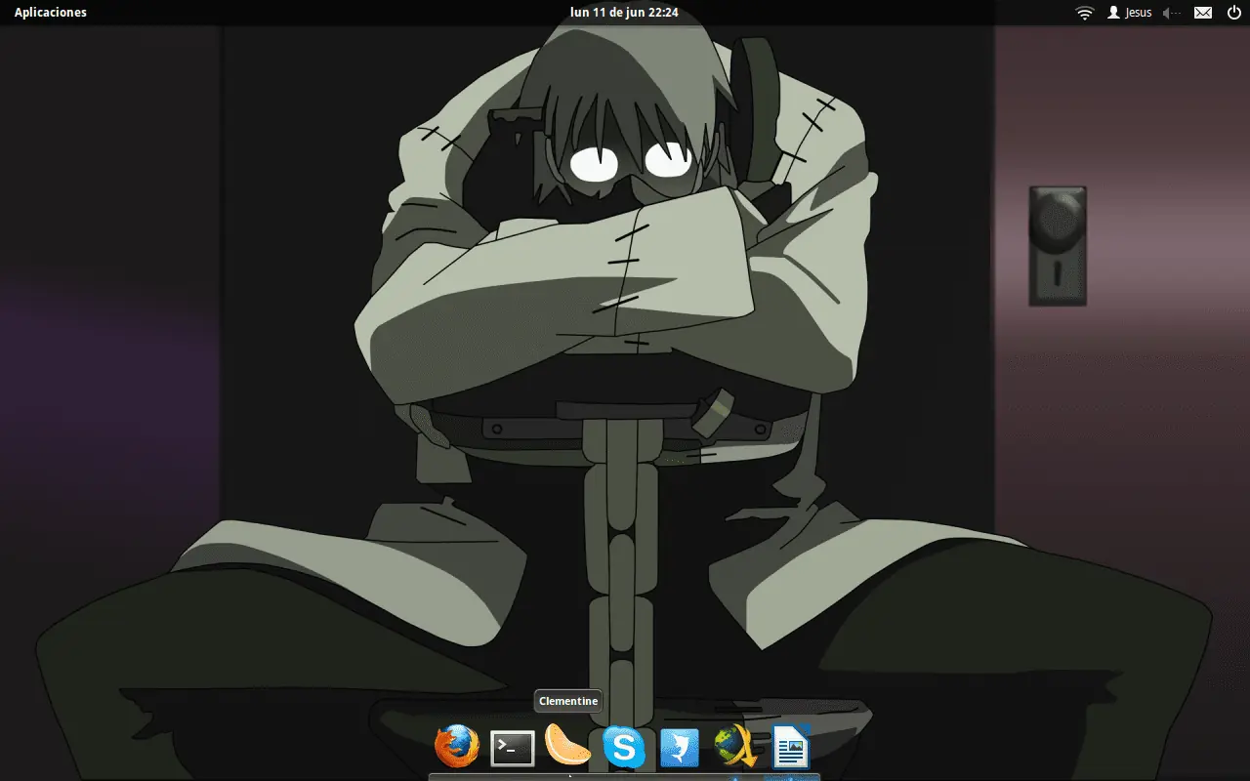Open the globe with yellow arrow downloader icon
Screen dimensions: 1250x781
click(x=735, y=747)
